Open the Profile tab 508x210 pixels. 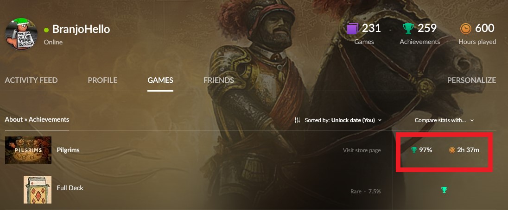point(102,80)
